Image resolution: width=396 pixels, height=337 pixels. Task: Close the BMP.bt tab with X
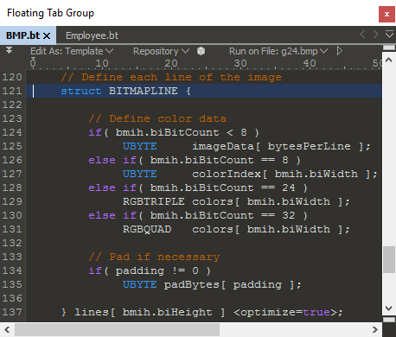click(x=47, y=35)
